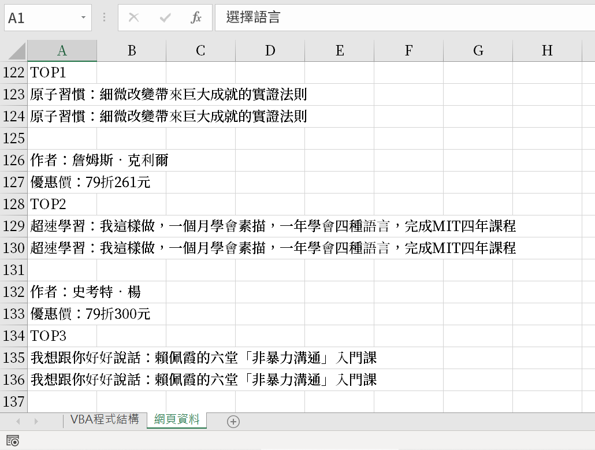Open the Insert Function fx dialog
Screen dimensions: 595x450
coord(196,17)
